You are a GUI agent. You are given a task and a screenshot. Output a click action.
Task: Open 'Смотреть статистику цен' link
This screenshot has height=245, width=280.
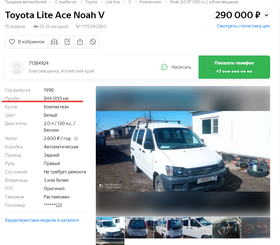pyautogui.click(x=243, y=26)
